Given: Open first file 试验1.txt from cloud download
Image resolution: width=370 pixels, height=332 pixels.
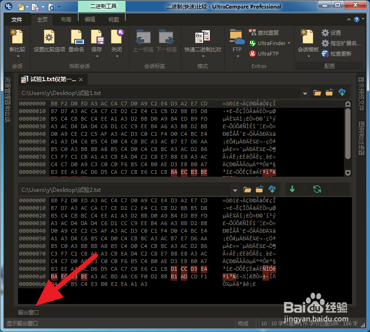Looking at the screenshot, I should (342, 92).
